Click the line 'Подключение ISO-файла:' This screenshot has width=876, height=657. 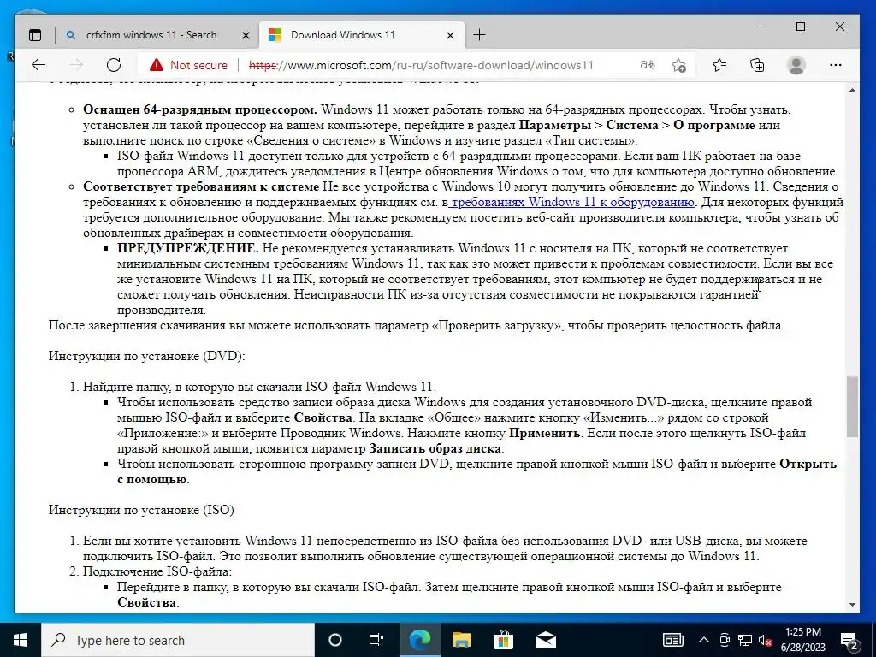tap(157, 571)
